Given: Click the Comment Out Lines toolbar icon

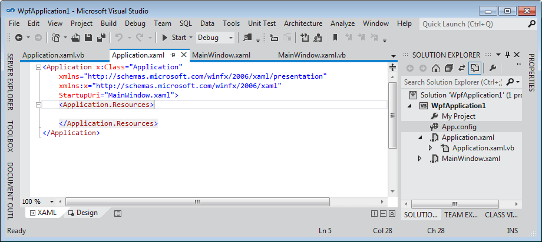Looking at the screenshot, I should (304, 38).
